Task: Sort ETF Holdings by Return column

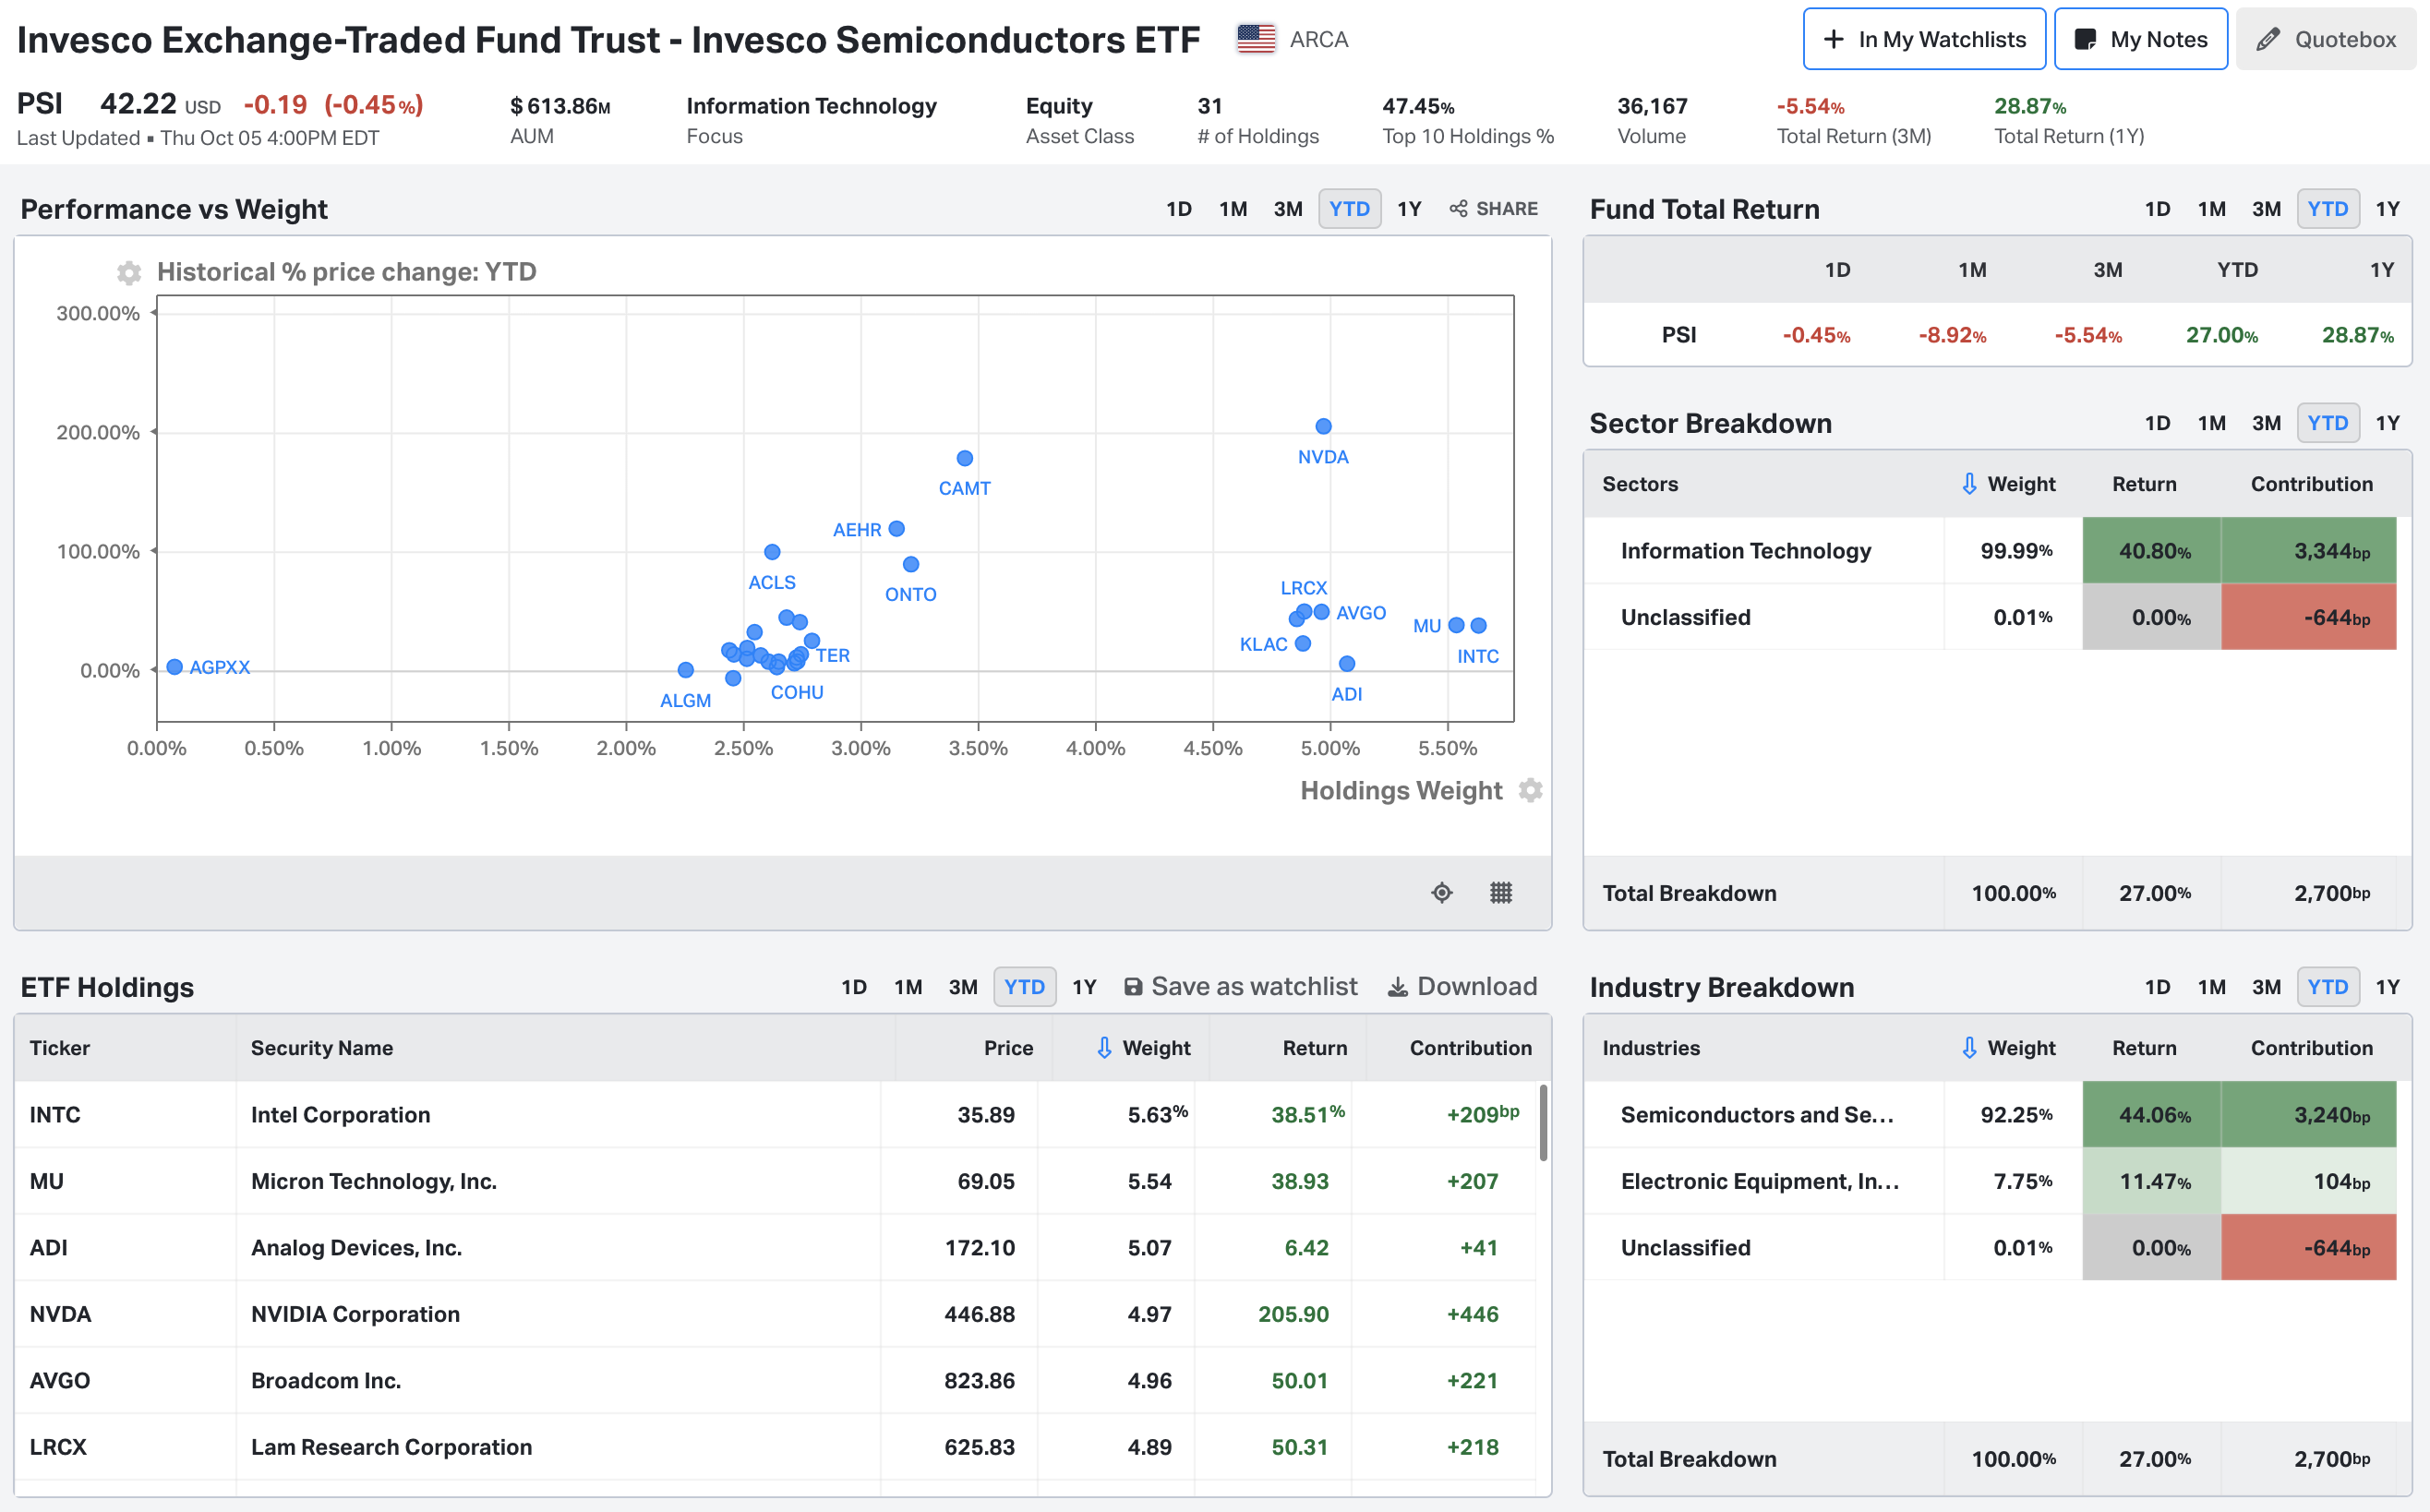Action: [x=1314, y=1047]
